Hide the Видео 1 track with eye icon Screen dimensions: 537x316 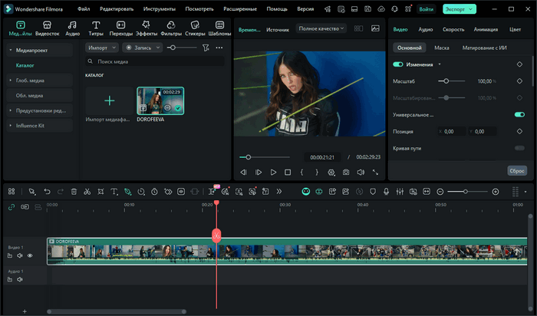(30, 255)
